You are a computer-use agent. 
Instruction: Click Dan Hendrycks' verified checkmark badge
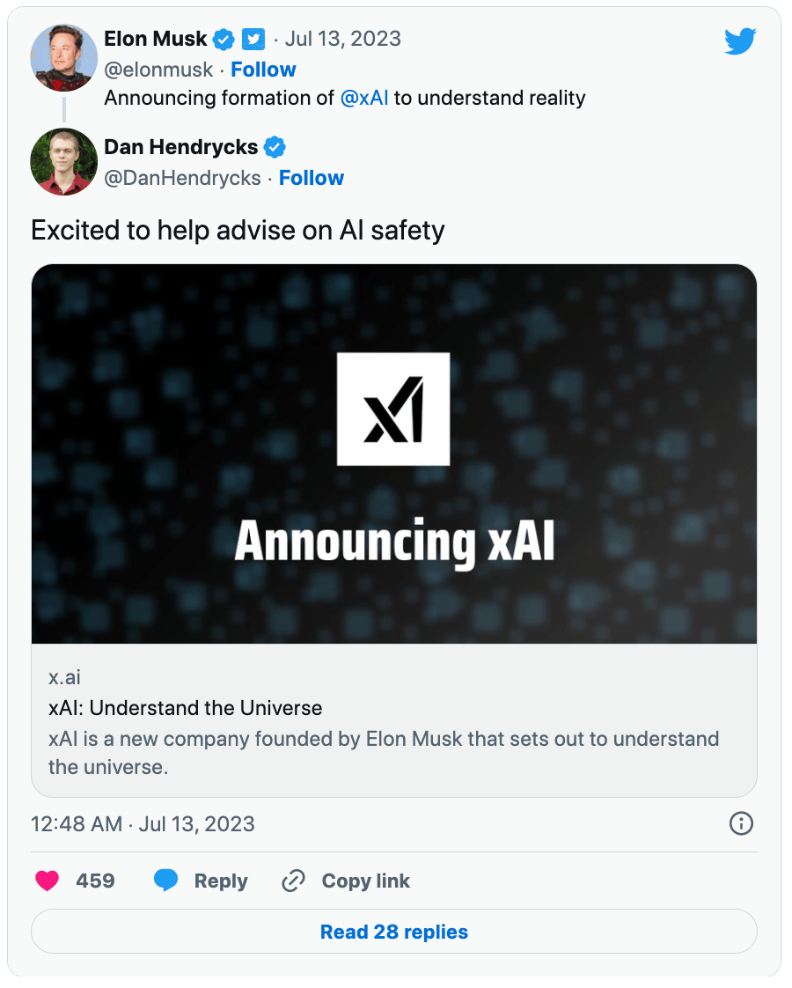click(275, 147)
